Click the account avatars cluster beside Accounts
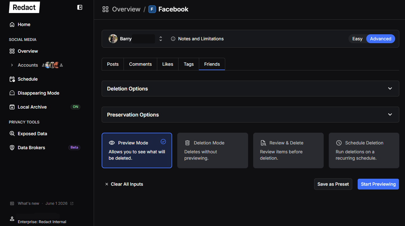The height and width of the screenshot is (226, 405). (x=52, y=65)
